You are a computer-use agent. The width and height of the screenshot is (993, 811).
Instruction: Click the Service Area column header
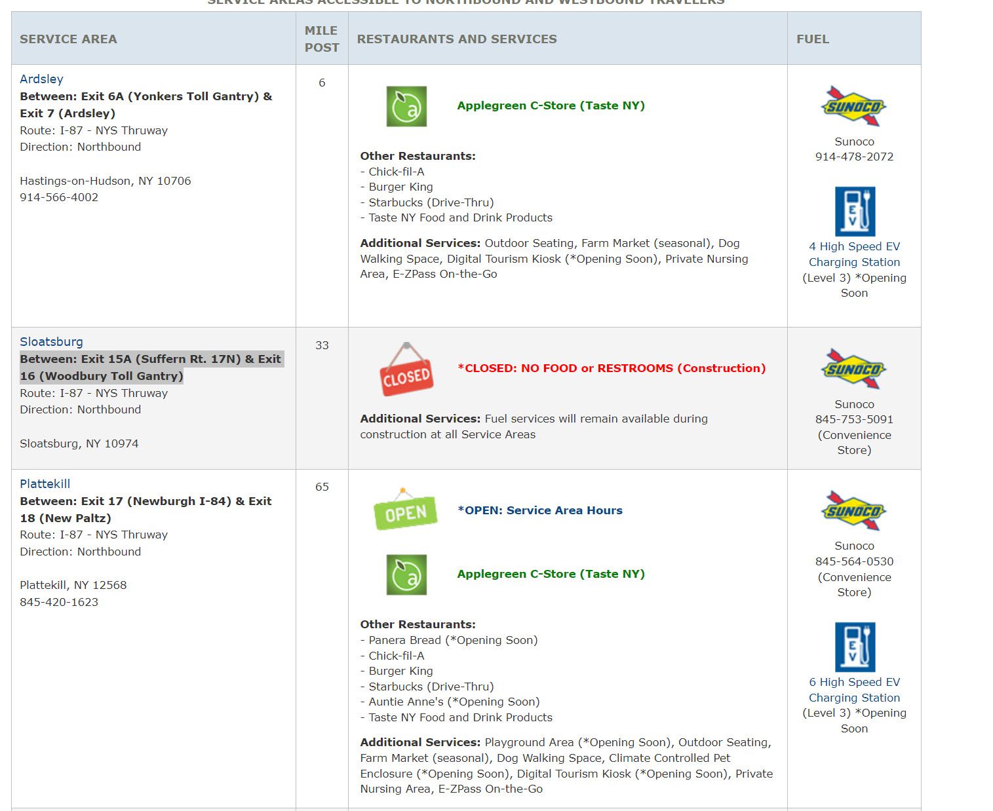[x=68, y=39]
